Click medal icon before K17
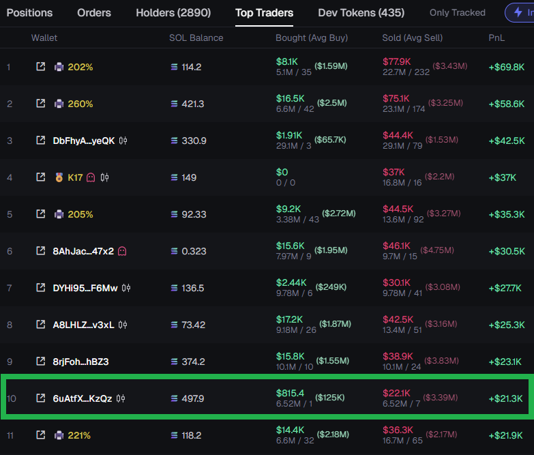This screenshot has width=534, height=455. pos(59,177)
